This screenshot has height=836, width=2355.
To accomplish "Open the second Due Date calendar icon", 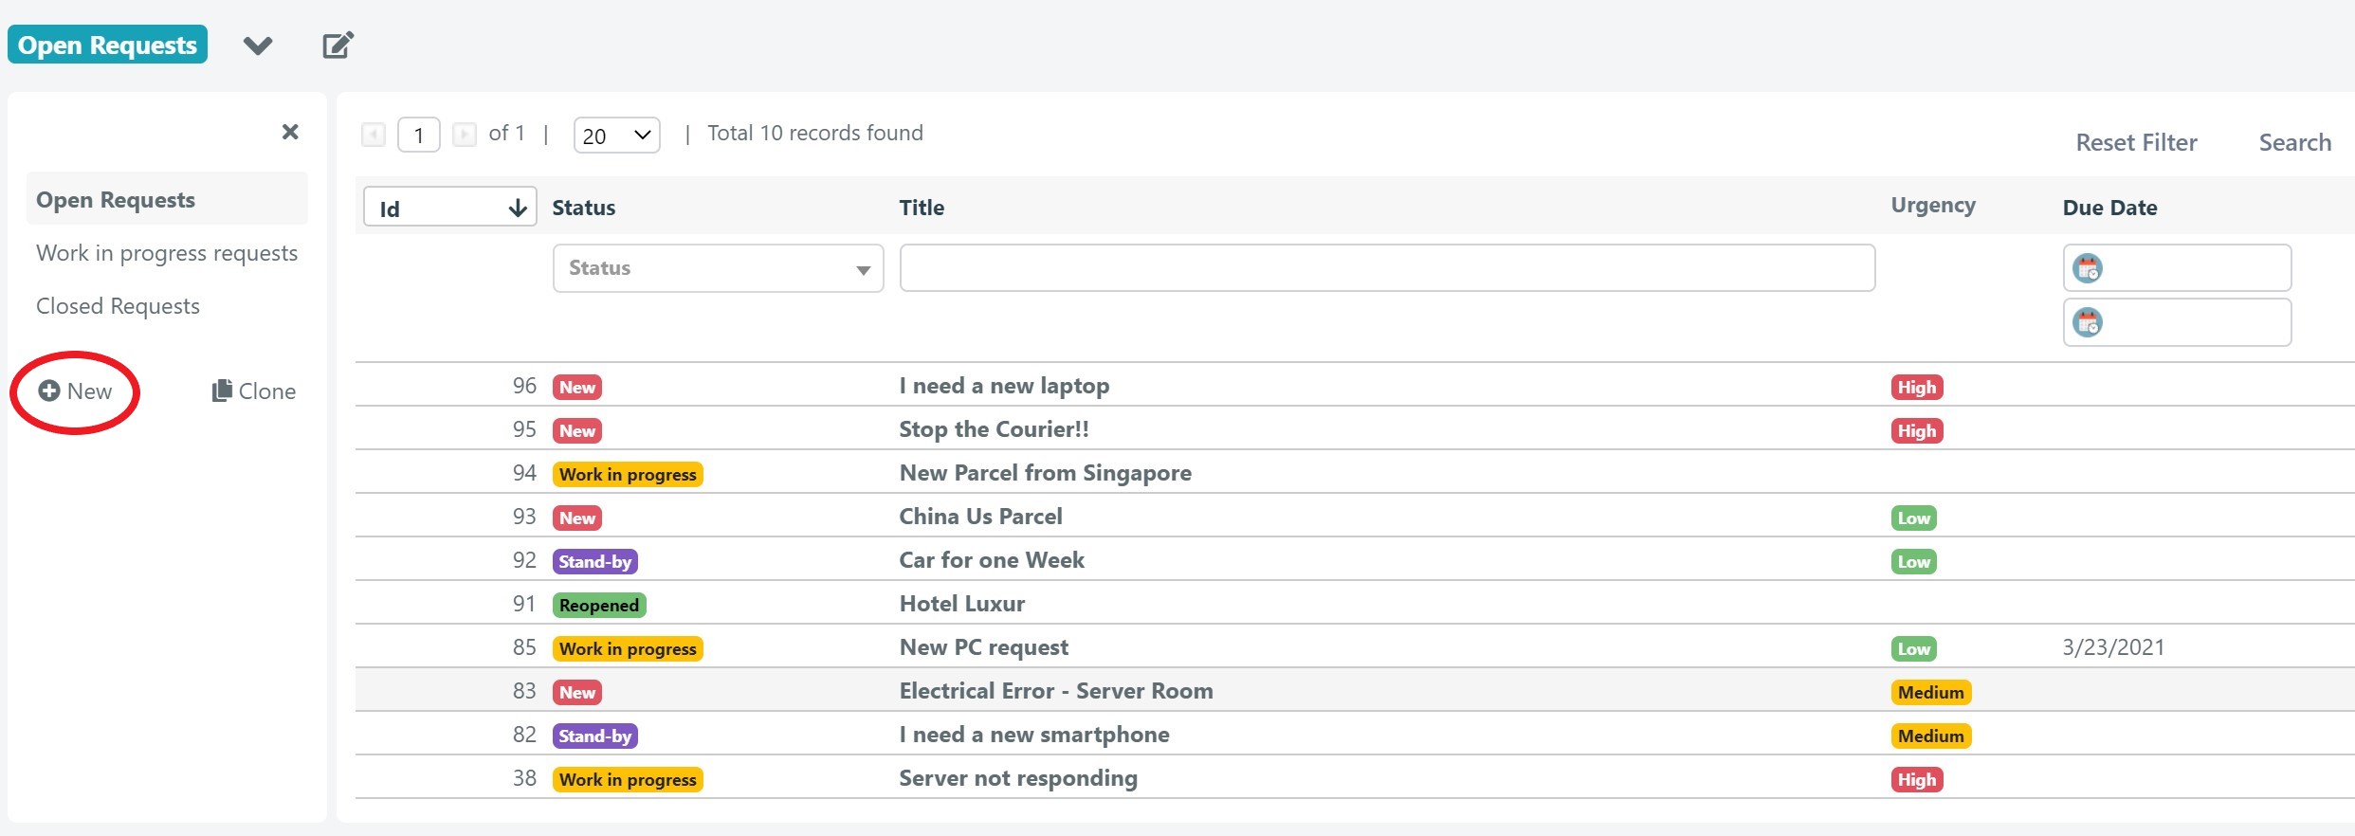I will [x=2088, y=322].
